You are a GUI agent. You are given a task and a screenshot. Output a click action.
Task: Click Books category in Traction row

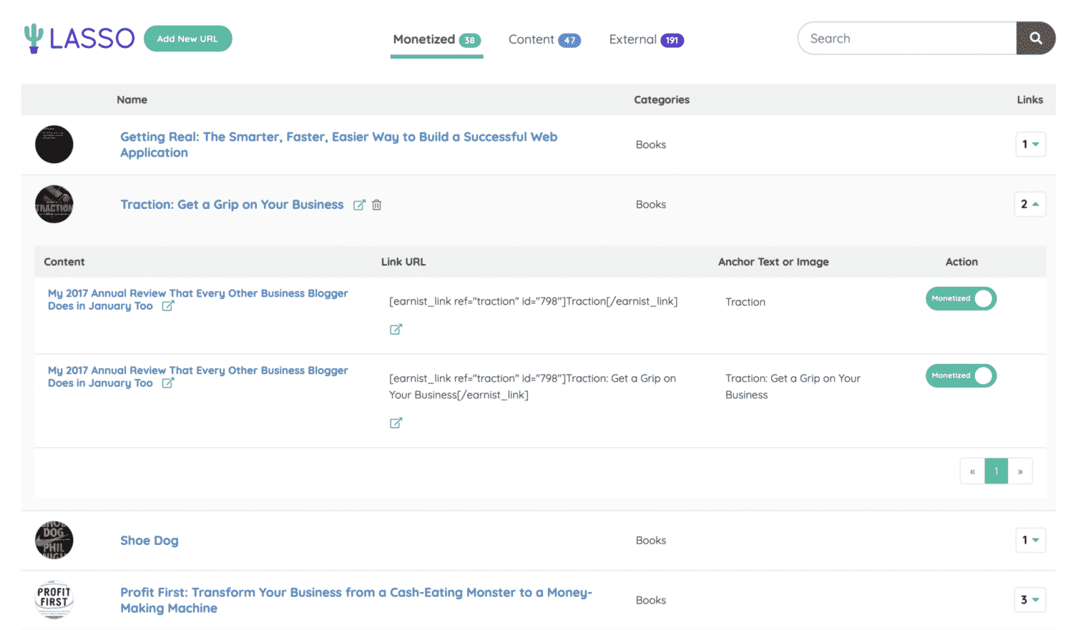point(651,205)
